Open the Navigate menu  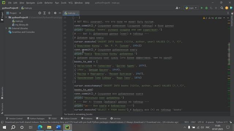[x=30, y=3]
